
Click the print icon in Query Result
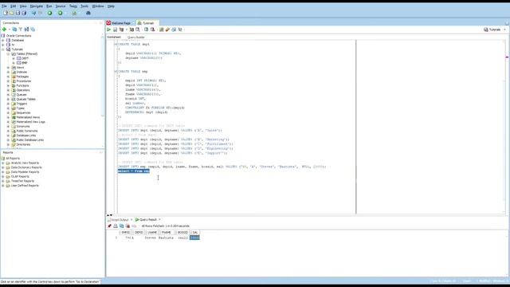click(116, 226)
